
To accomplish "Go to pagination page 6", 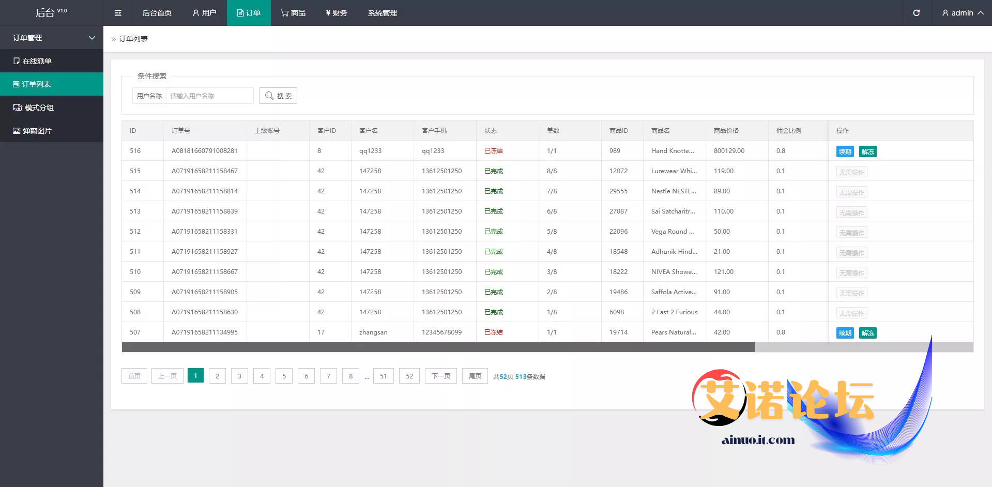I will pyautogui.click(x=306, y=376).
